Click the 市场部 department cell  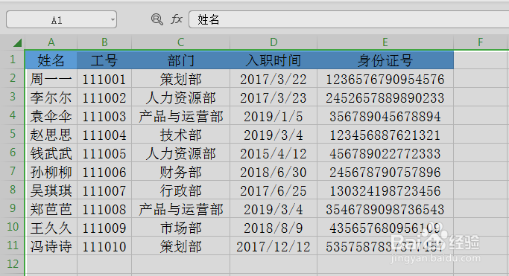coord(180,228)
